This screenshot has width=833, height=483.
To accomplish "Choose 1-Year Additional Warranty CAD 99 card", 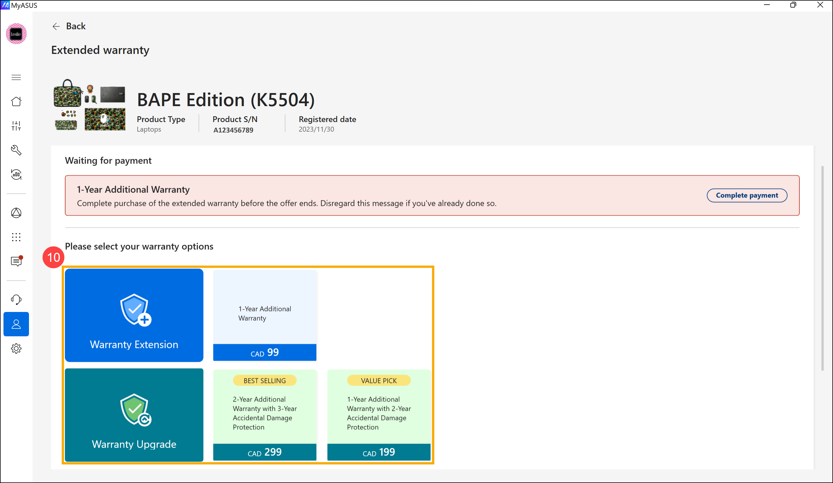I will pos(265,315).
